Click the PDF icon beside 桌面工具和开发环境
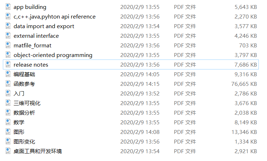 coord(8,151)
